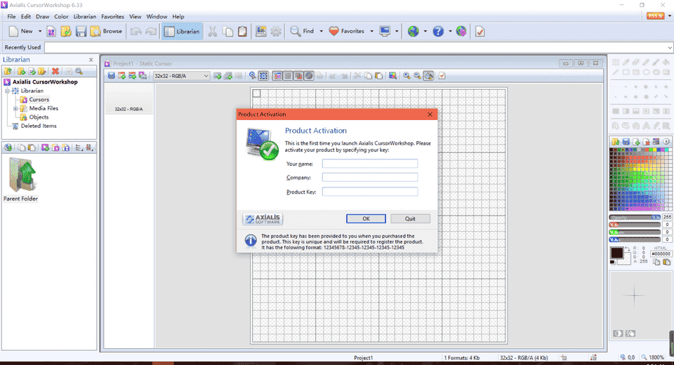The width and height of the screenshot is (674, 365).
Task: Click the Paste clipboard icon
Action: pos(242,32)
